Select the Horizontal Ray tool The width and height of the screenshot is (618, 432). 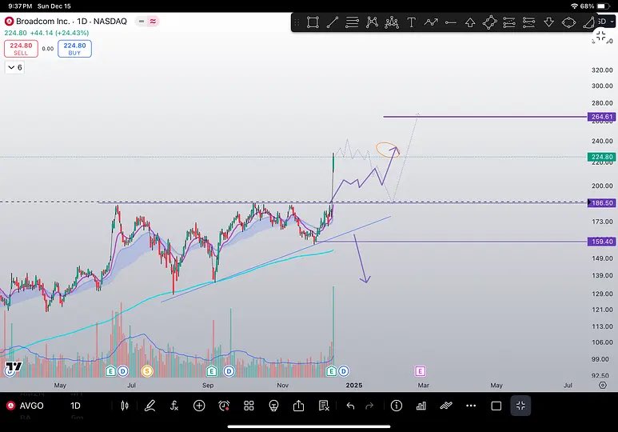tap(450, 22)
